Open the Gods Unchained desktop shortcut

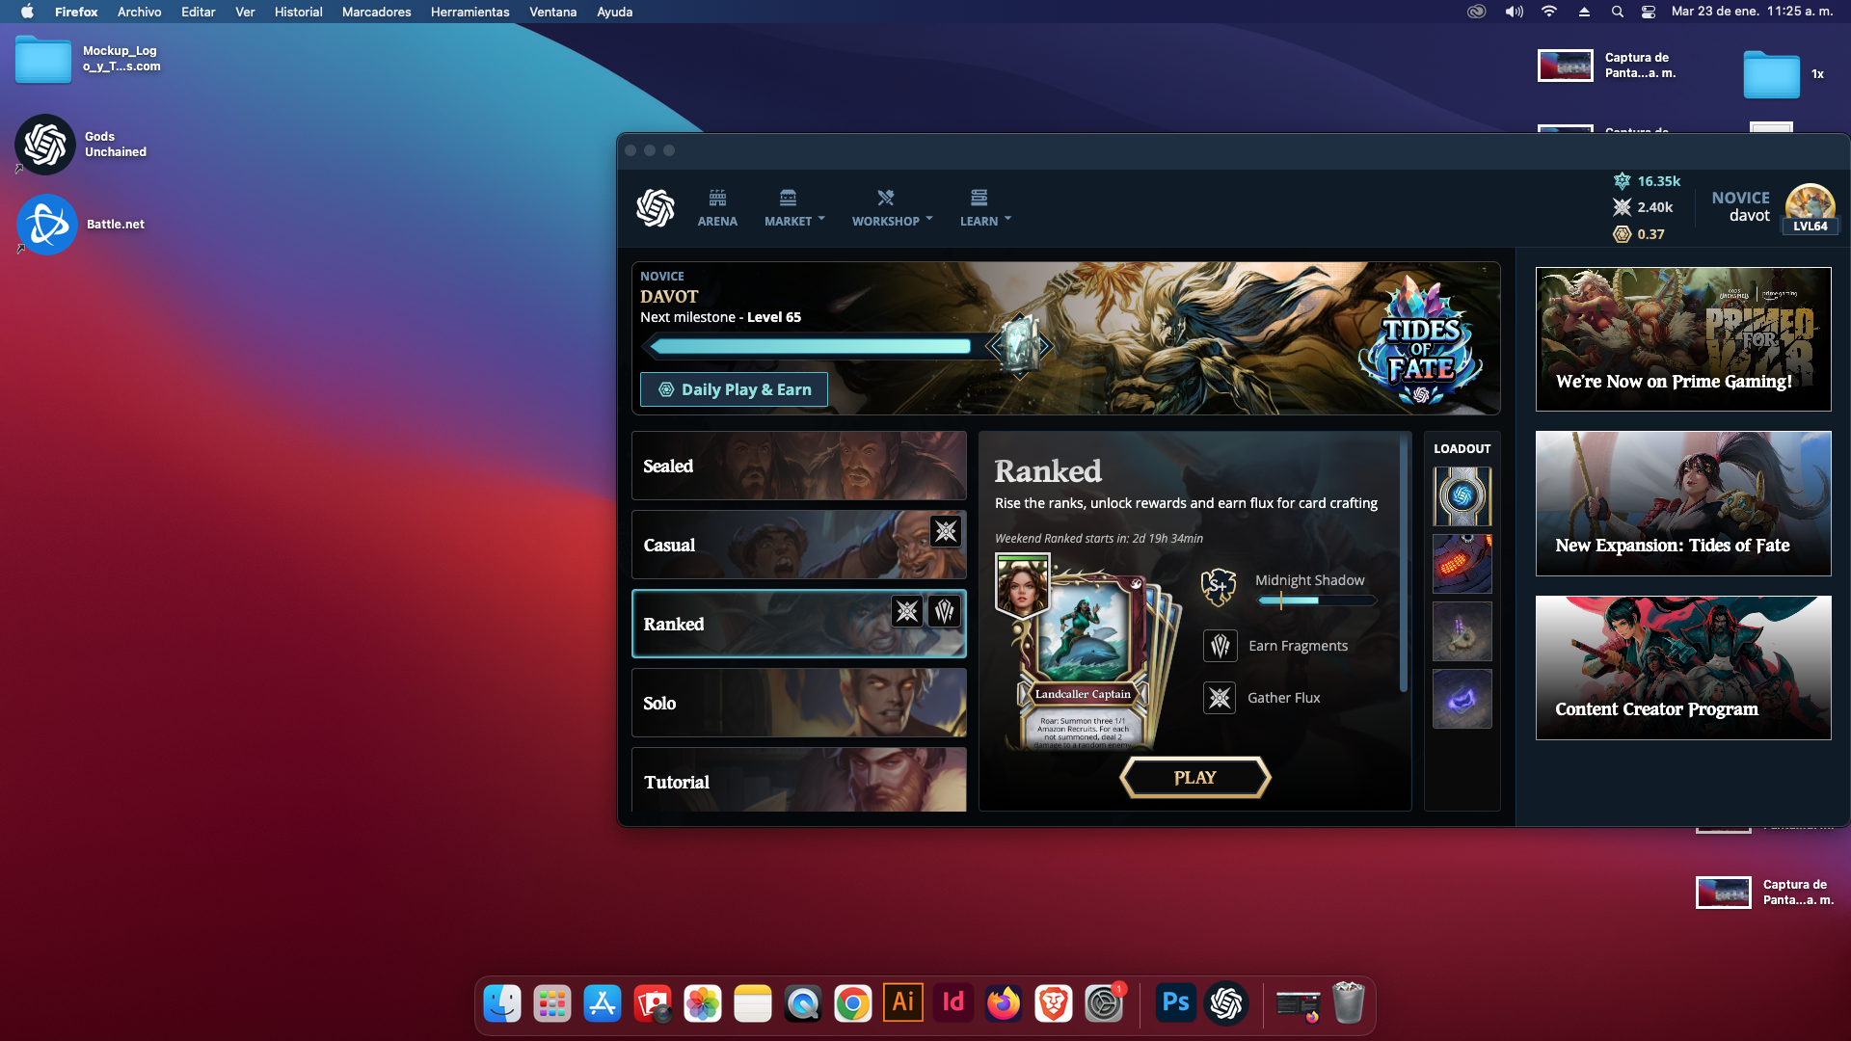[45, 145]
